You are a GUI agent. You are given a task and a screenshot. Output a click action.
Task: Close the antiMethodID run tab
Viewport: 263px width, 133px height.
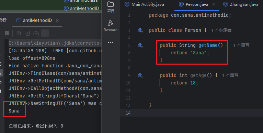click(57, 21)
